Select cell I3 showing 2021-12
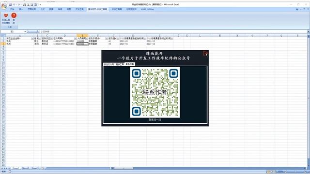The width and height of the screenshot is (310, 174). [159, 44]
